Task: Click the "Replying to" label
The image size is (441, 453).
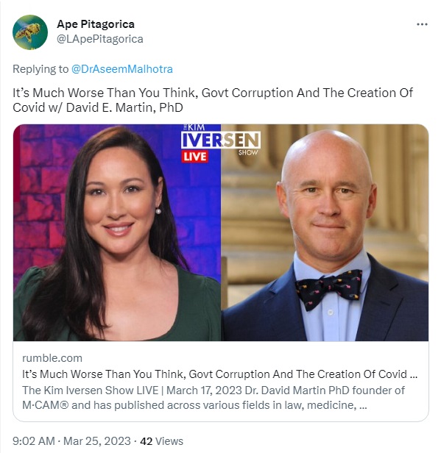Action: (40, 69)
